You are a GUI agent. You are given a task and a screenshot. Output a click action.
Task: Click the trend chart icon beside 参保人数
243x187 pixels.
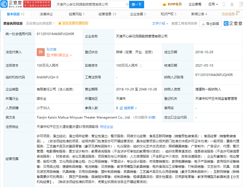[121, 108]
